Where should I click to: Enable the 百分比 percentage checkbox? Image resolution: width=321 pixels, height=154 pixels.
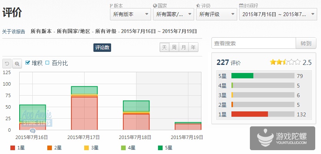click(x=47, y=63)
